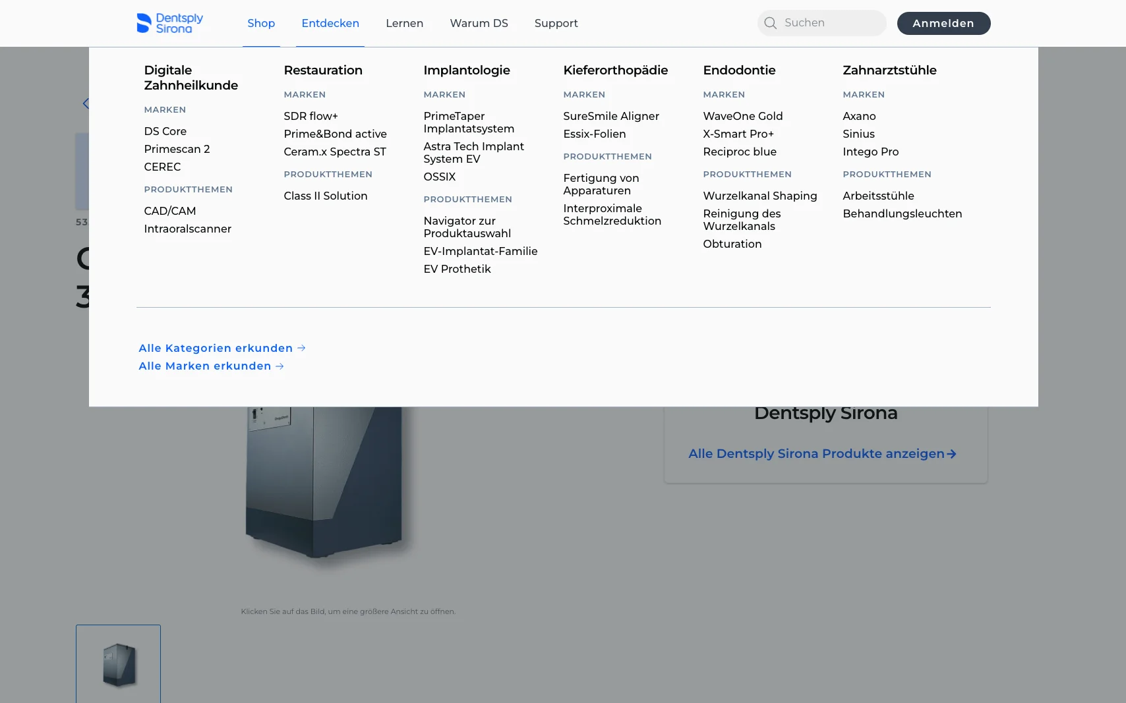Open Arbeitsstühle topic link
This screenshot has height=703, width=1126.
pos(879,196)
